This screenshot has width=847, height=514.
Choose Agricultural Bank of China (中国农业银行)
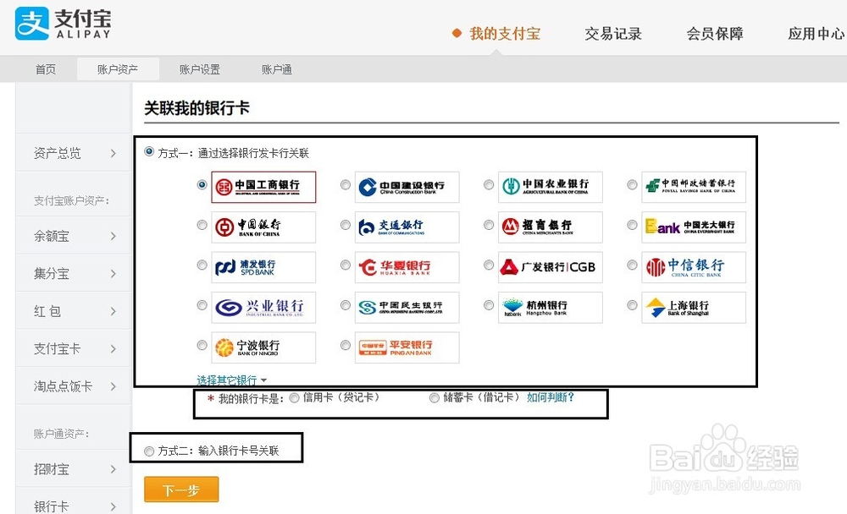point(550,186)
